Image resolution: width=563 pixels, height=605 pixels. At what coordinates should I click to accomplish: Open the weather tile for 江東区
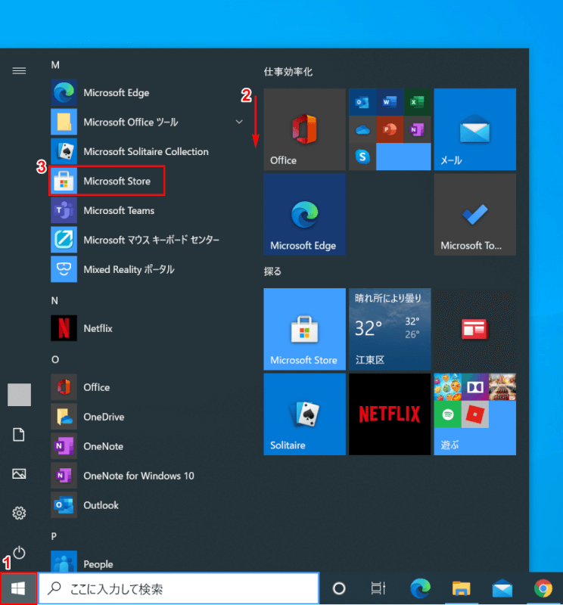pyautogui.click(x=390, y=329)
